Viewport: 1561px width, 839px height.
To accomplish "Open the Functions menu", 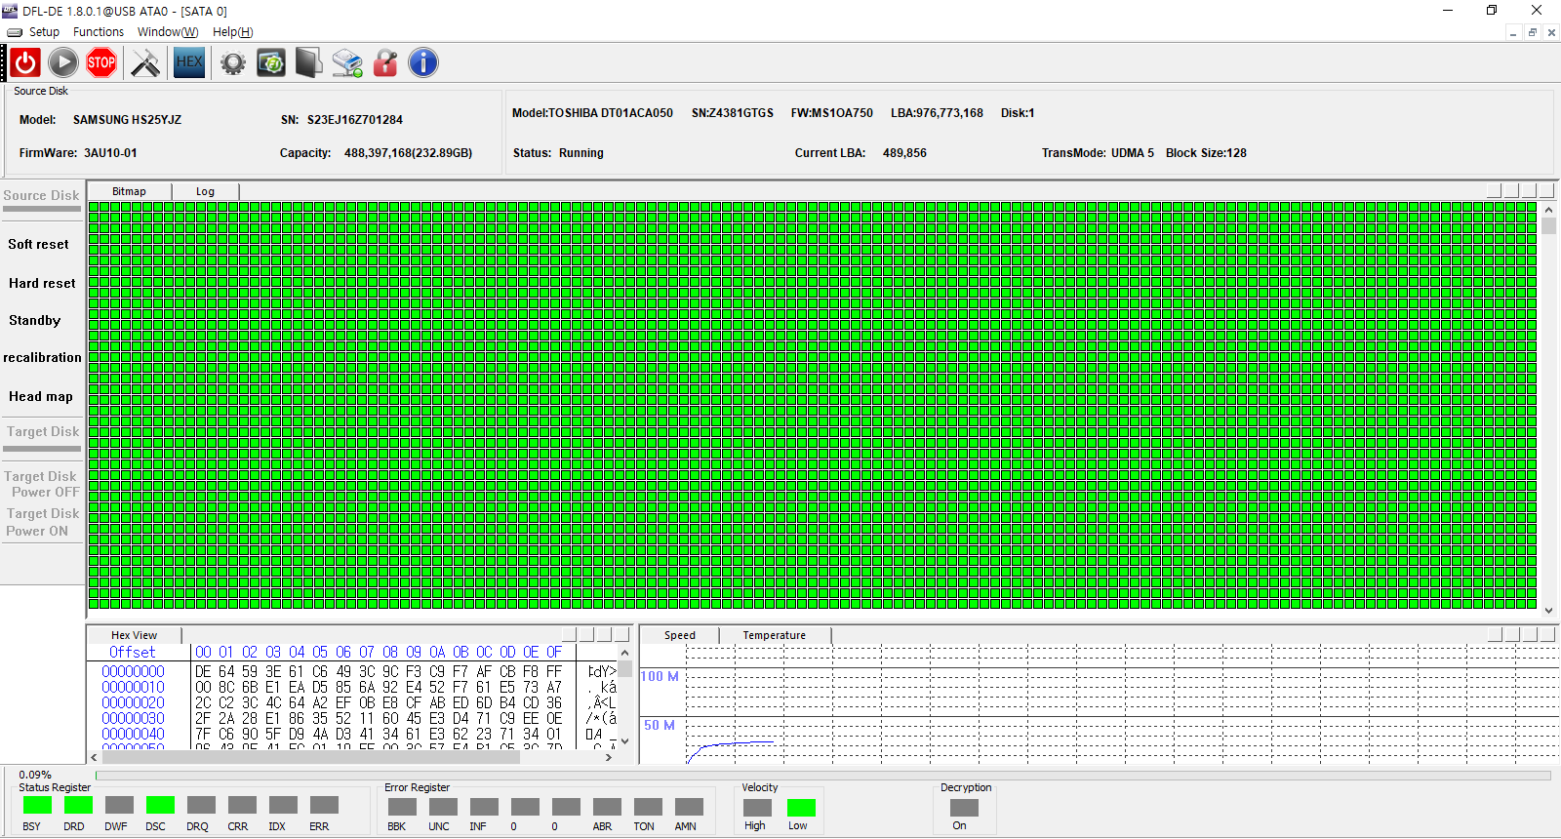I will 99,32.
